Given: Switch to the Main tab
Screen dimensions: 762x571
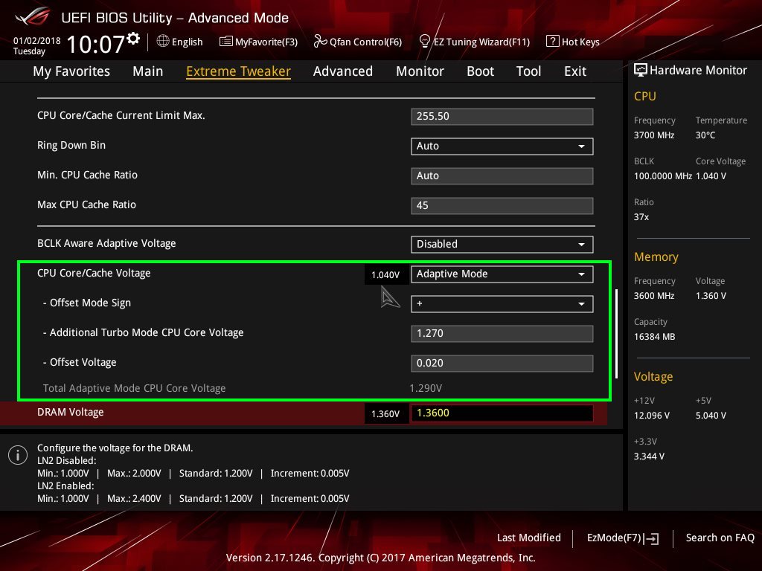Looking at the screenshot, I should 148,71.
